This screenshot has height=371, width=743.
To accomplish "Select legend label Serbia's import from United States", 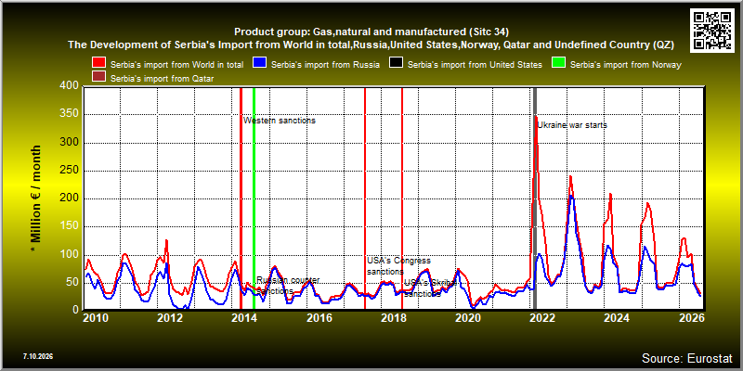I will (475, 65).
